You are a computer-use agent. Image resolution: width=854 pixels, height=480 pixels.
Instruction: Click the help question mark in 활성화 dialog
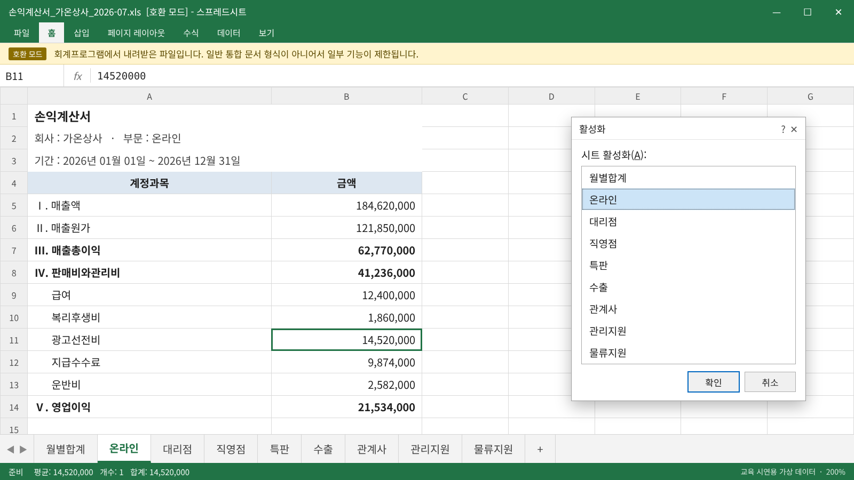pyautogui.click(x=783, y=129)
